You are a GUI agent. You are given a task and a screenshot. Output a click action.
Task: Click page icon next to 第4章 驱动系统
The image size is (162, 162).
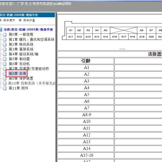[5, 54]
